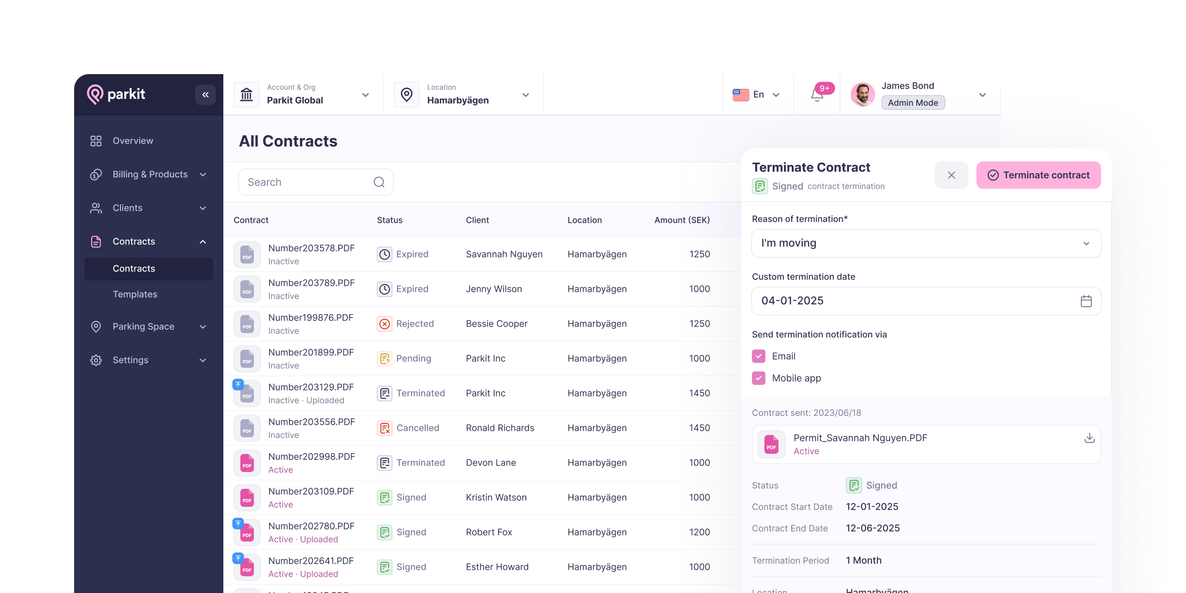Click Custom termination date field

[x=926, y=301]
